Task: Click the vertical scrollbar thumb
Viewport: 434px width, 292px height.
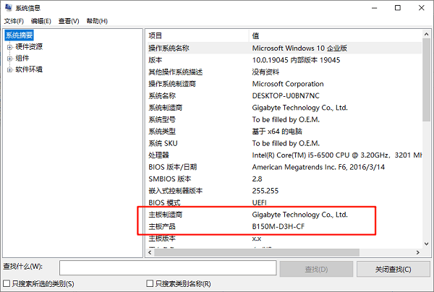Action: 426,80
